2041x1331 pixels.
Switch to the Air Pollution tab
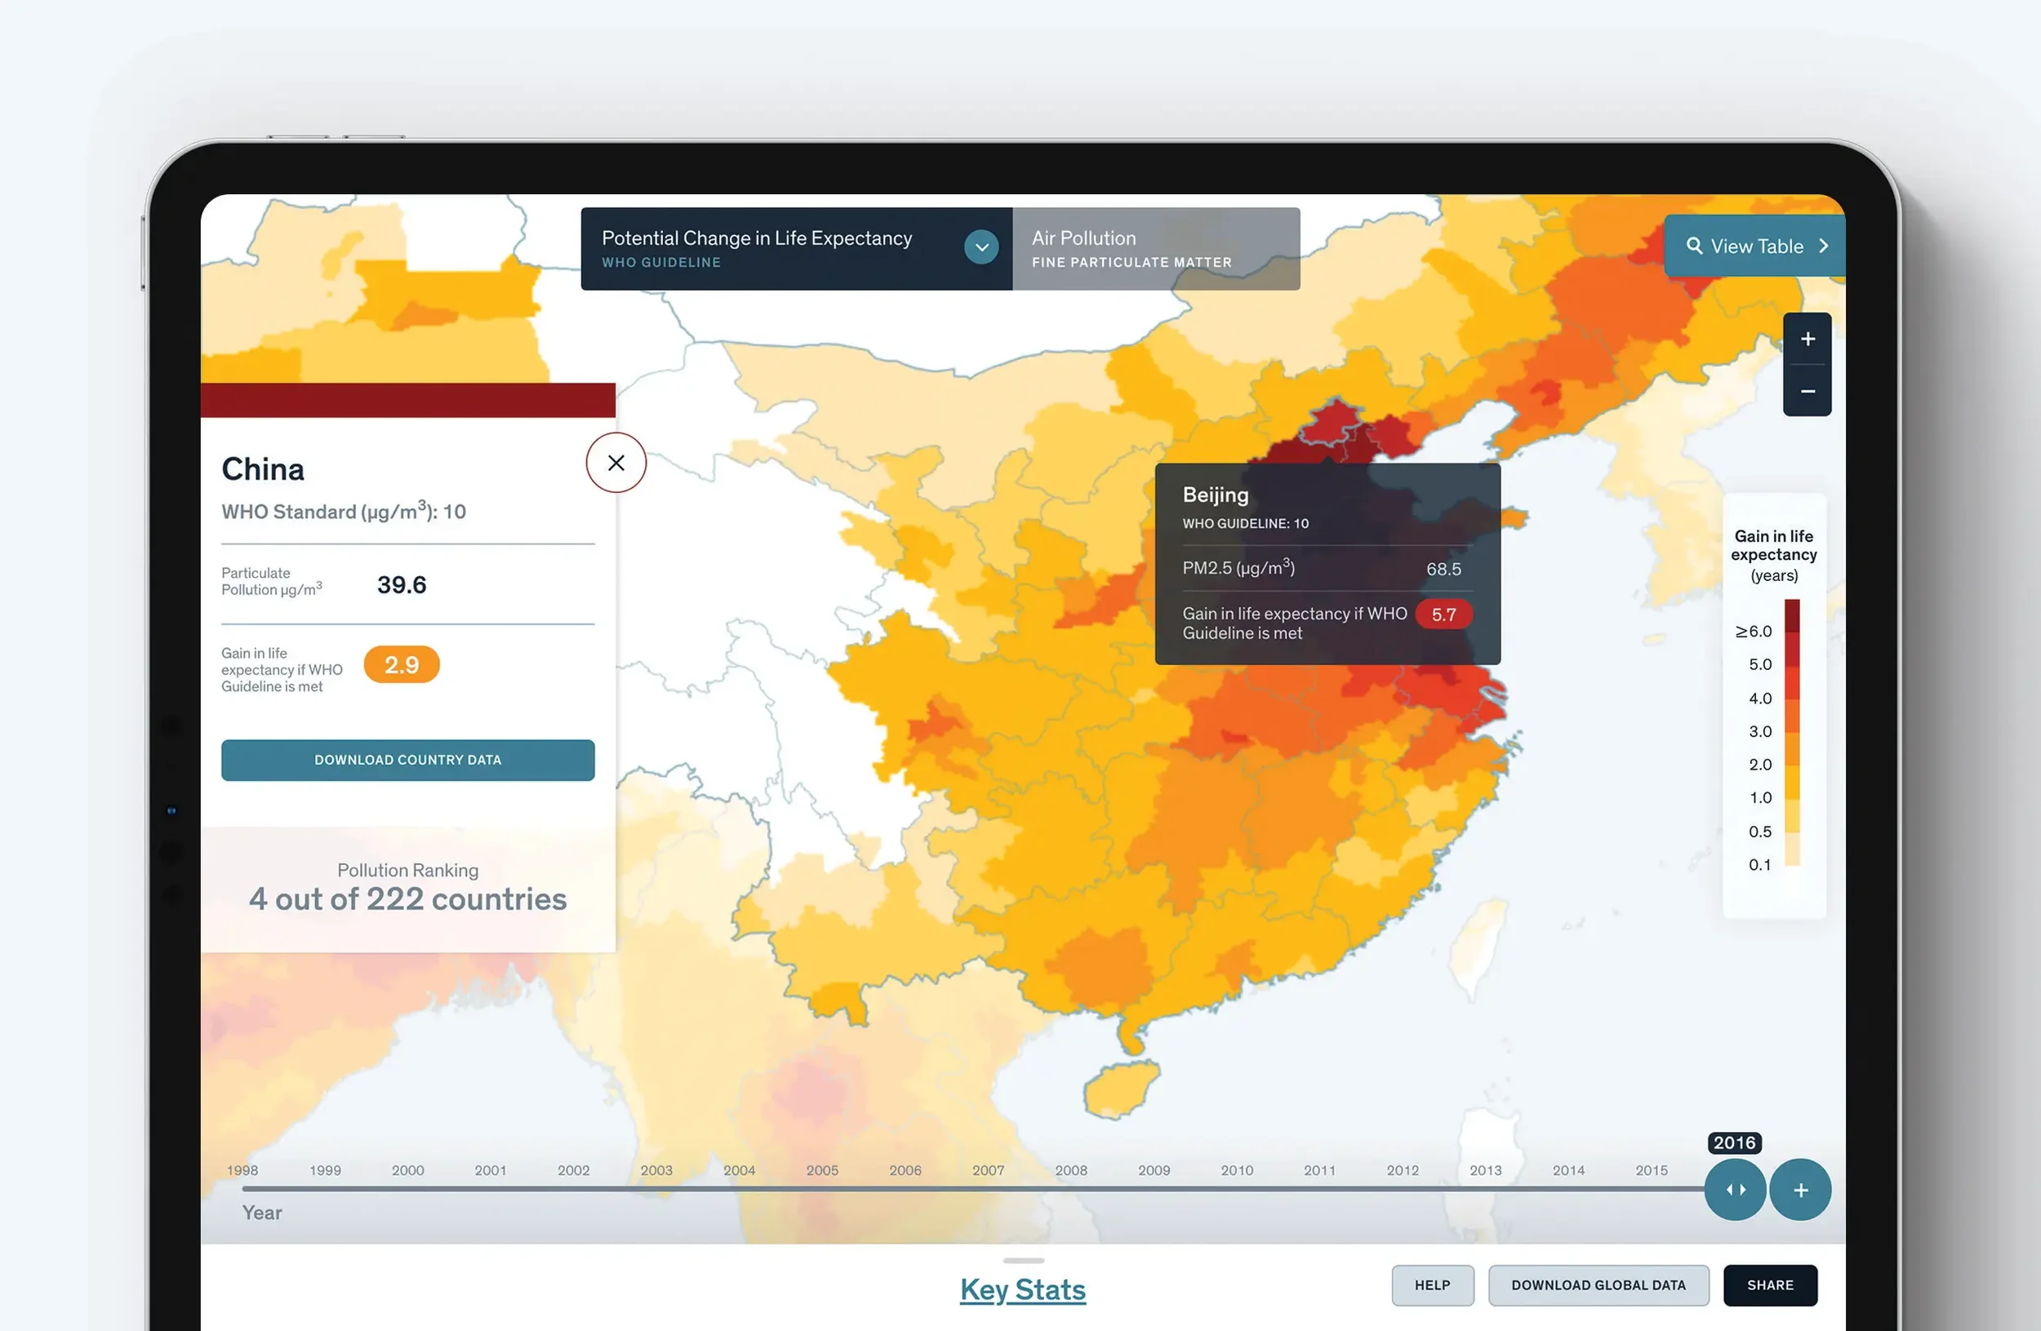[x=1156, y=249]
